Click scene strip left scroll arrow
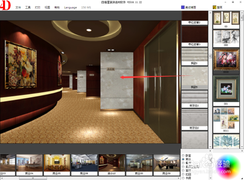The height and width of the screenshot is (180, 244). (1, 178)
